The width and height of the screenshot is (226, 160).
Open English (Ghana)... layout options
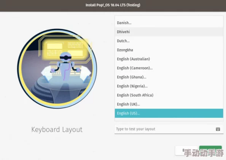(x=169, y=77)
